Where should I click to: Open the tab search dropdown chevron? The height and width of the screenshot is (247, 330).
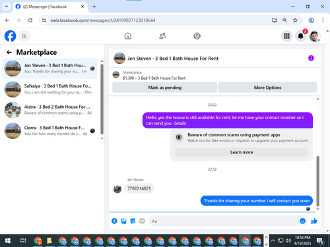point(7,7)
